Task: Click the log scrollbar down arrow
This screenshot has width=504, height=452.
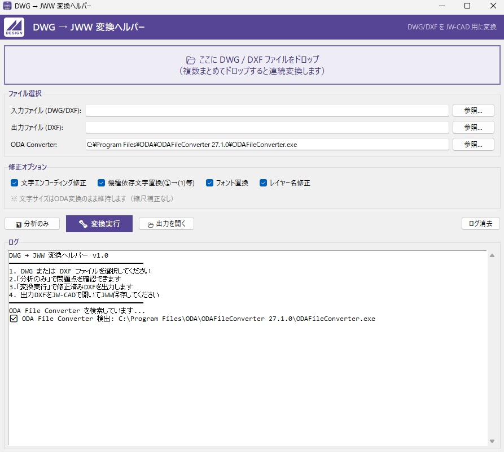Action: (492, 441)
